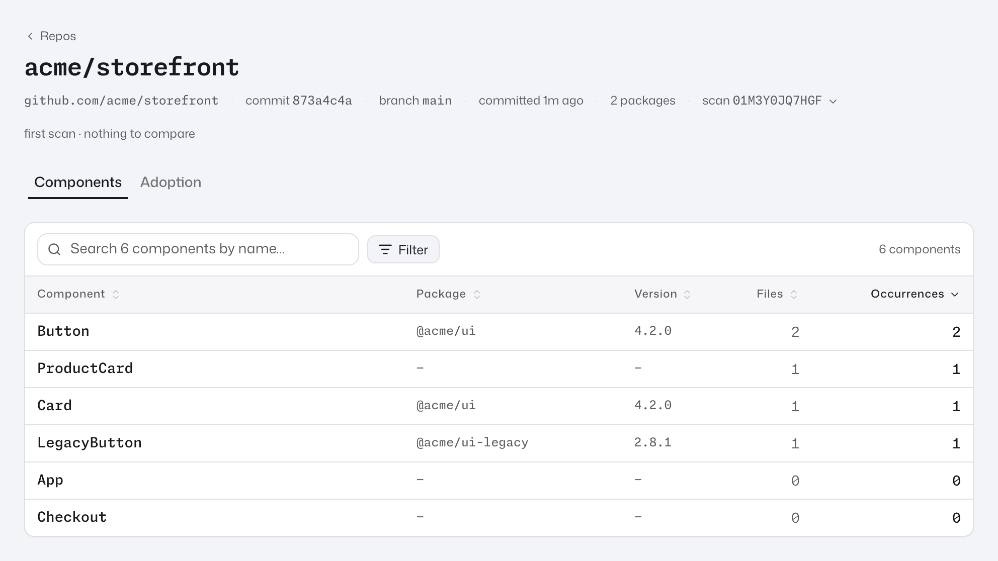
Task: Click the @acme/ui package in the Button row
Action: (446, 331)
